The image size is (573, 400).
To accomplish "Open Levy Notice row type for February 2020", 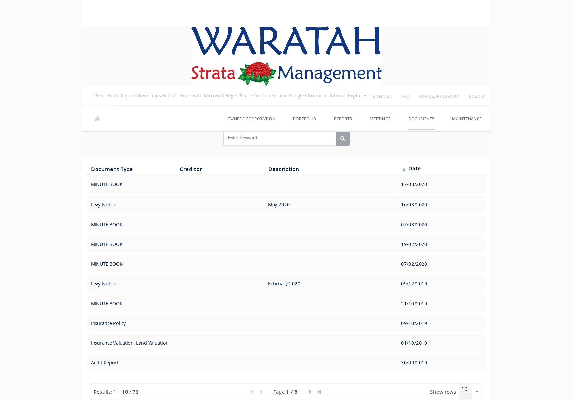I will tap(103, 284).
